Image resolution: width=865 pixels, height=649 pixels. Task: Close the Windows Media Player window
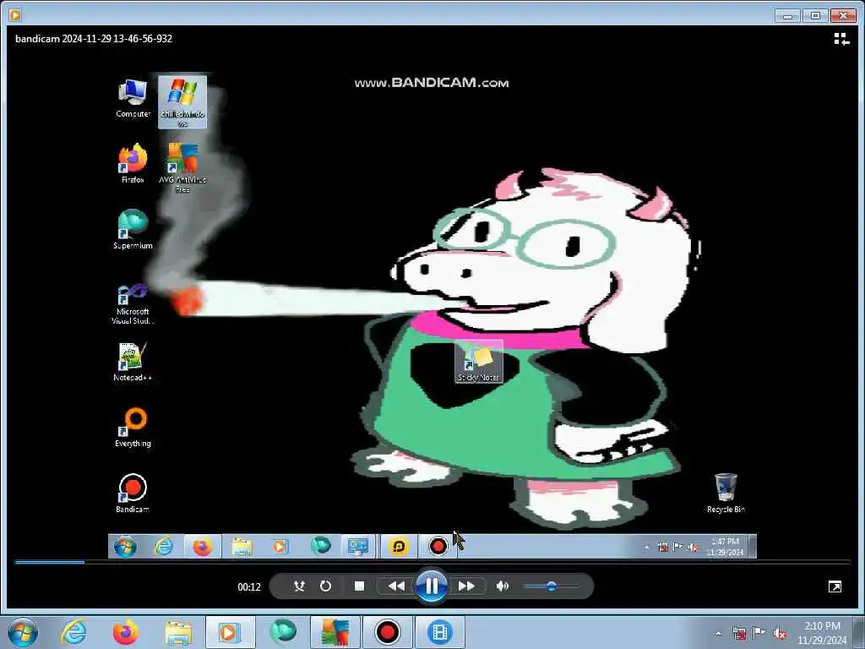point(843,15)
